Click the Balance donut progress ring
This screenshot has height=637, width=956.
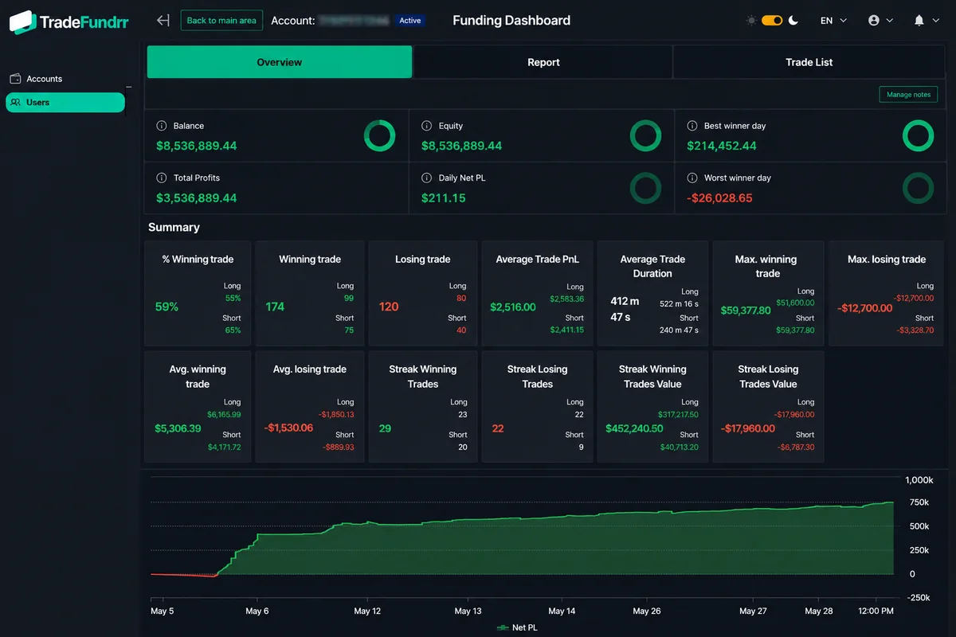[380, 136]
